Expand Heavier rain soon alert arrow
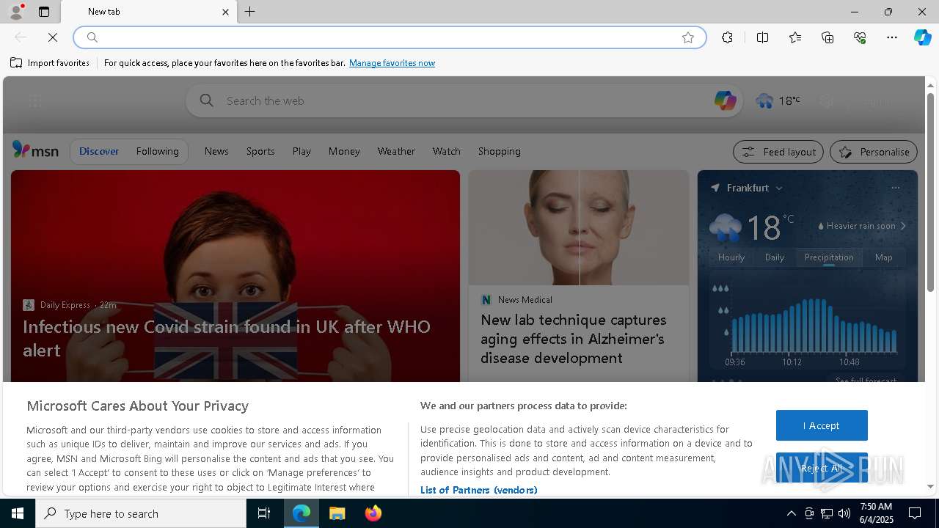The width and height of the screenshot is (939, 528). coord(903,226)
